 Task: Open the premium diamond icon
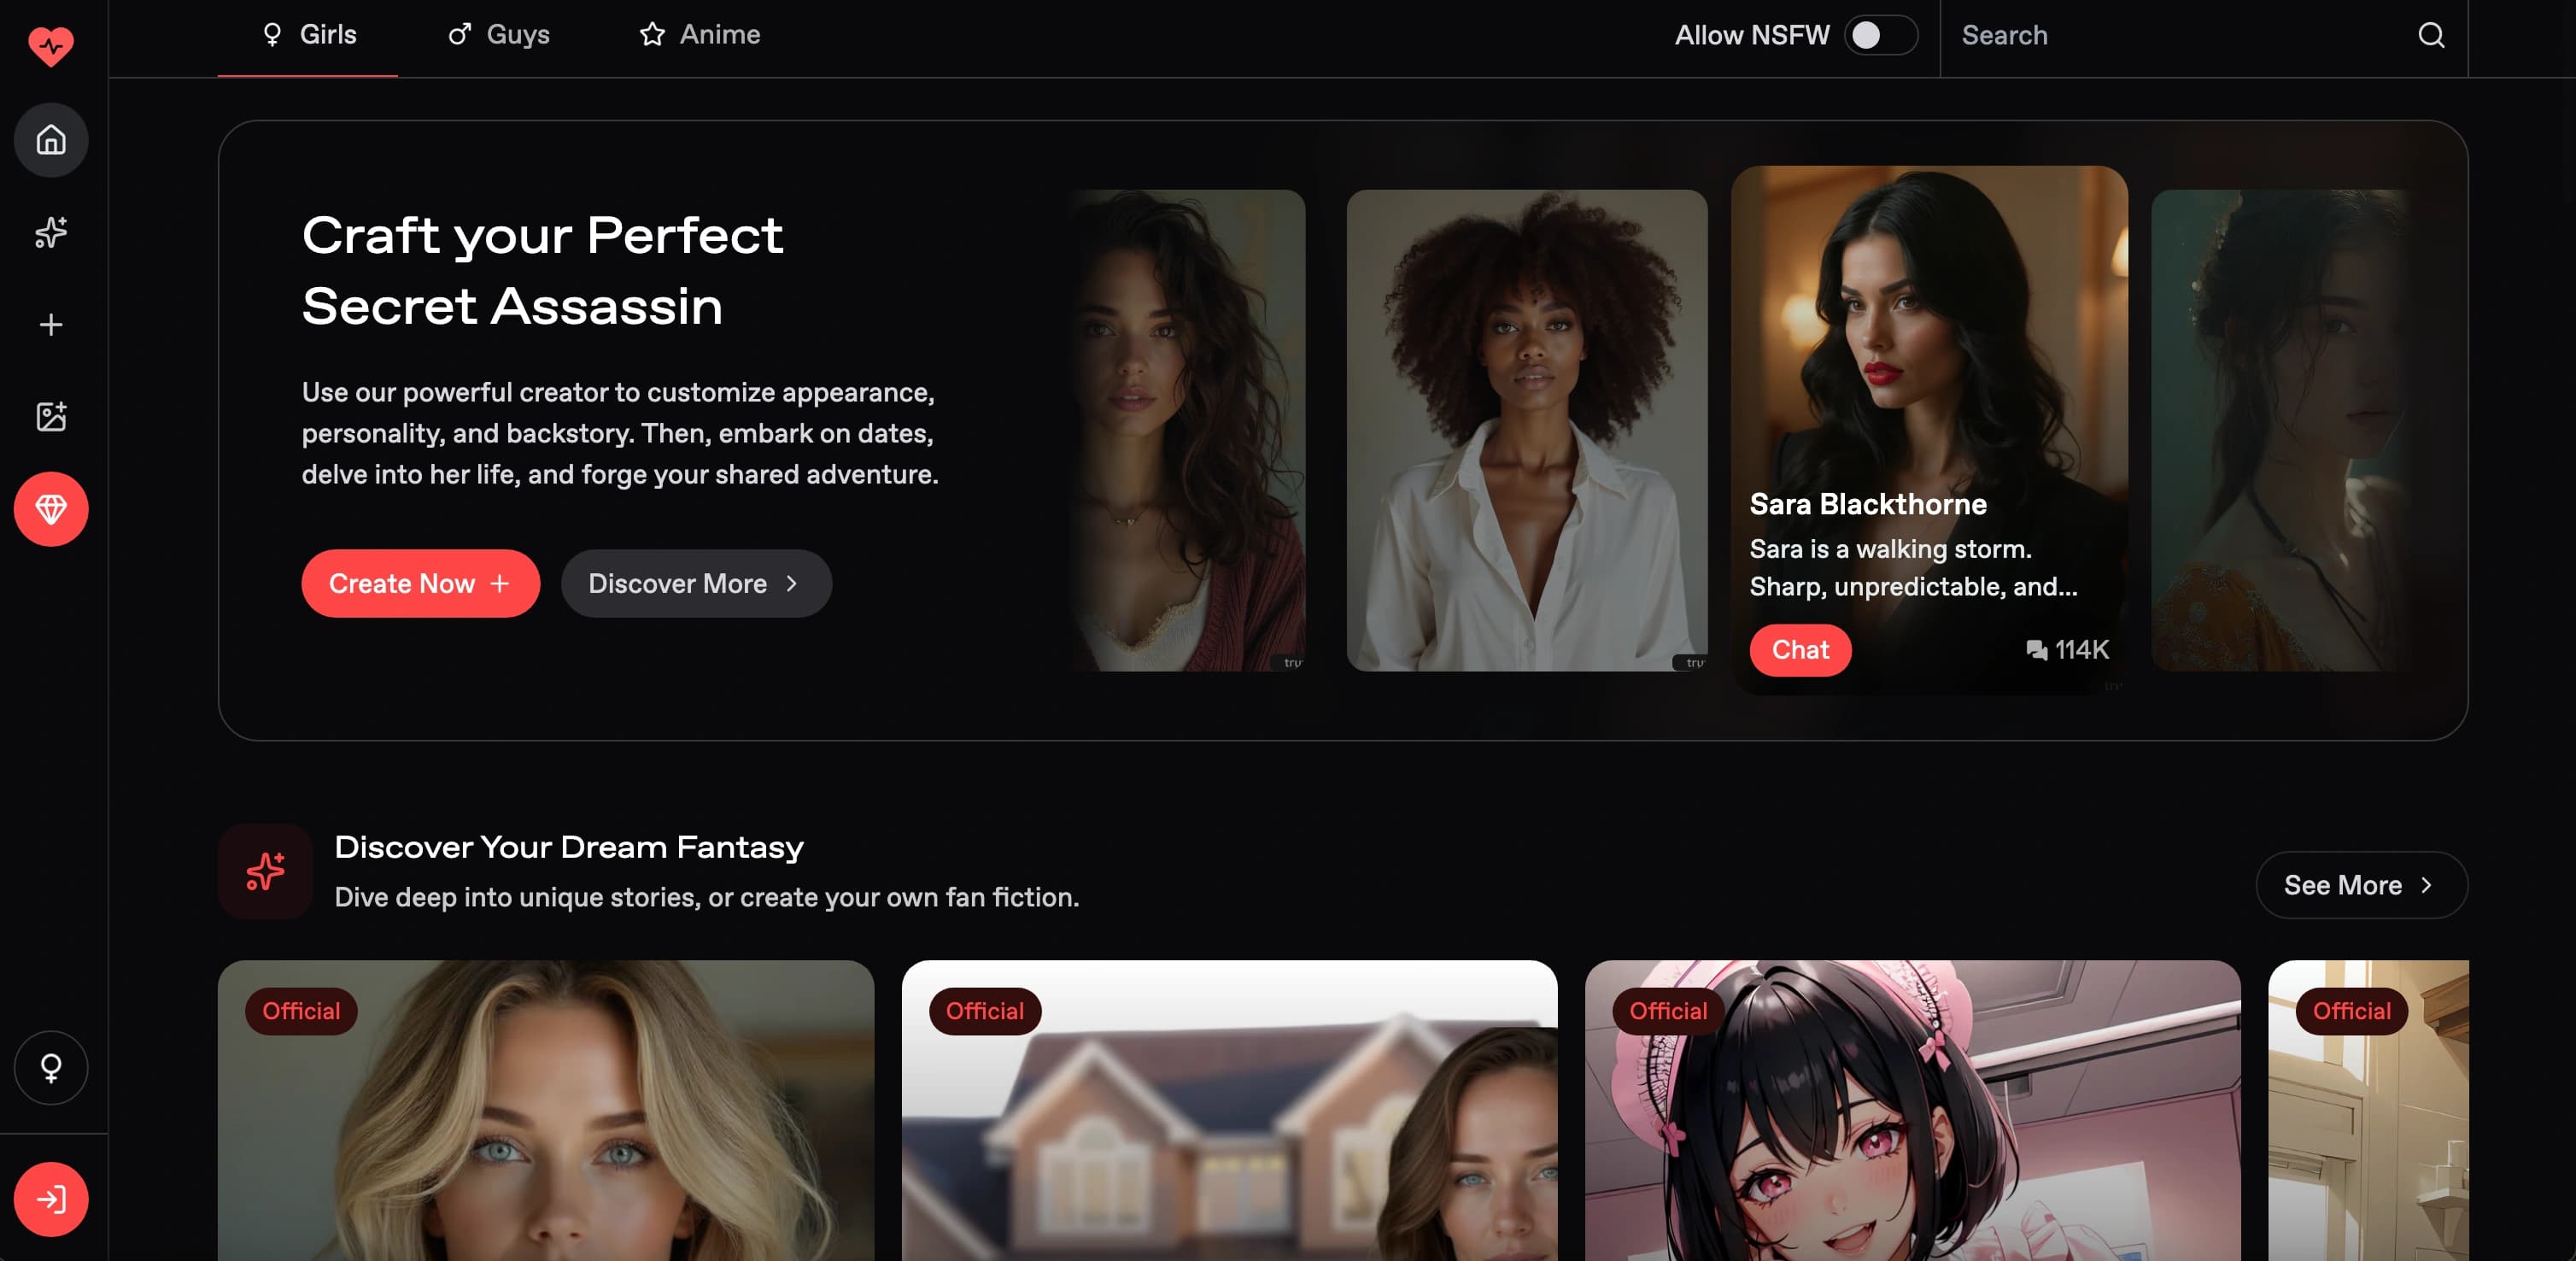[x=50, y=508]
